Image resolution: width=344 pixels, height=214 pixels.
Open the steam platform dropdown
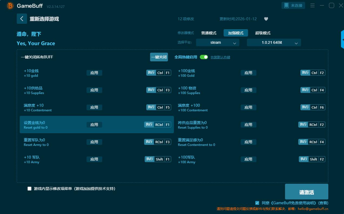point(218,42)
